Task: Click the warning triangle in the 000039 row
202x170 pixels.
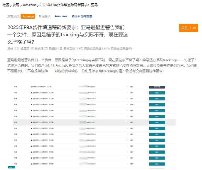Action: (x=32, y=93)
